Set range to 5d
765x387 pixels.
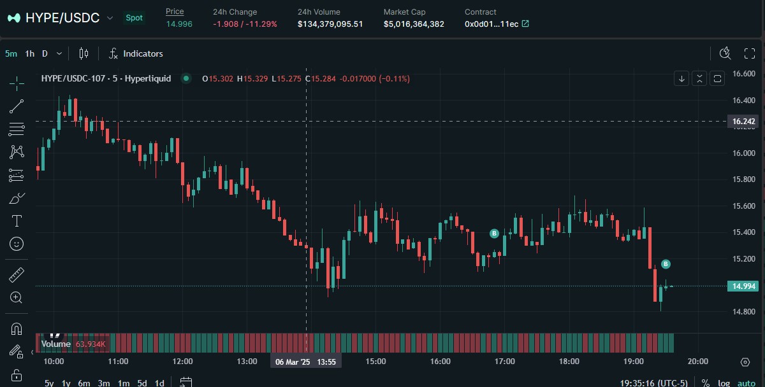[142, 383]
